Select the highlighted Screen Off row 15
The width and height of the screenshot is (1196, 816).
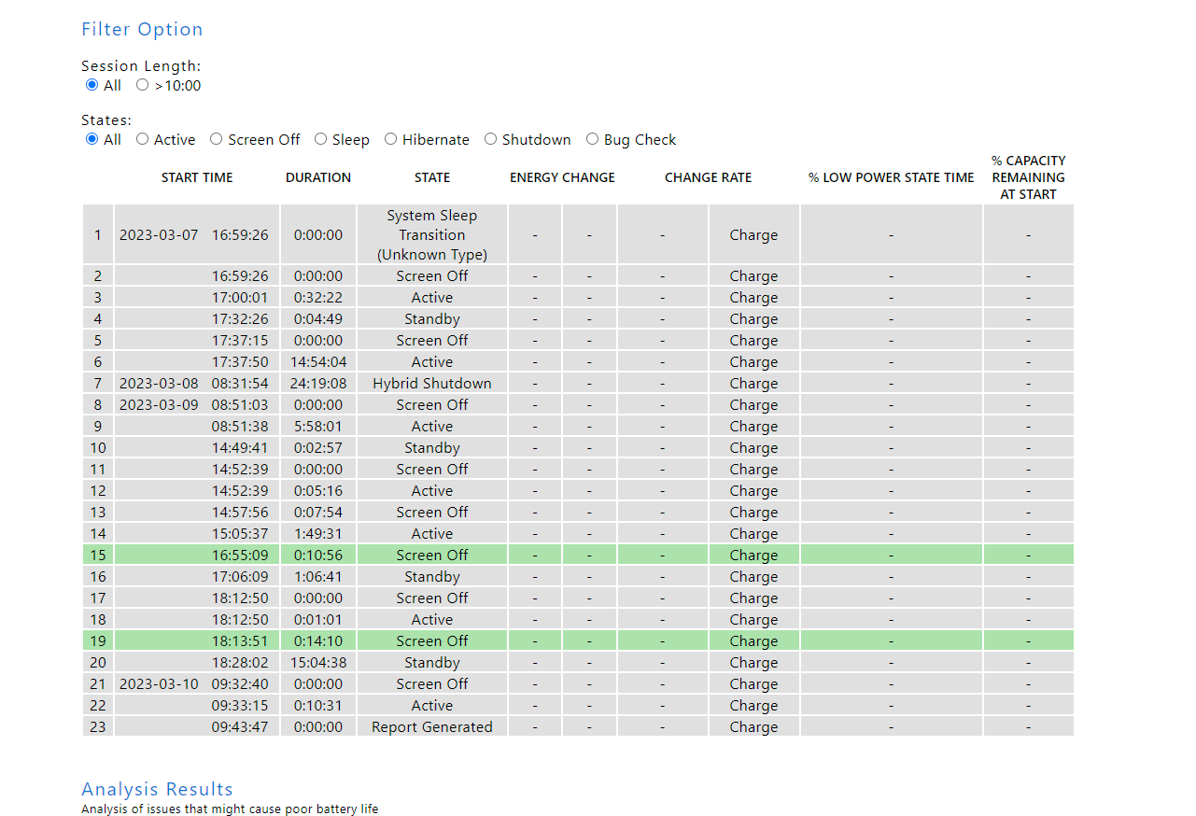point(431,554)
